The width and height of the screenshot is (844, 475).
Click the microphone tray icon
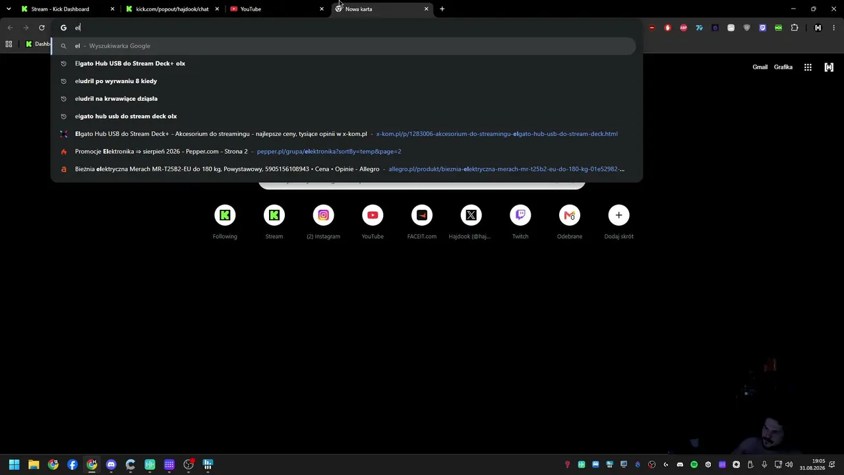click(x=764, y=464)
